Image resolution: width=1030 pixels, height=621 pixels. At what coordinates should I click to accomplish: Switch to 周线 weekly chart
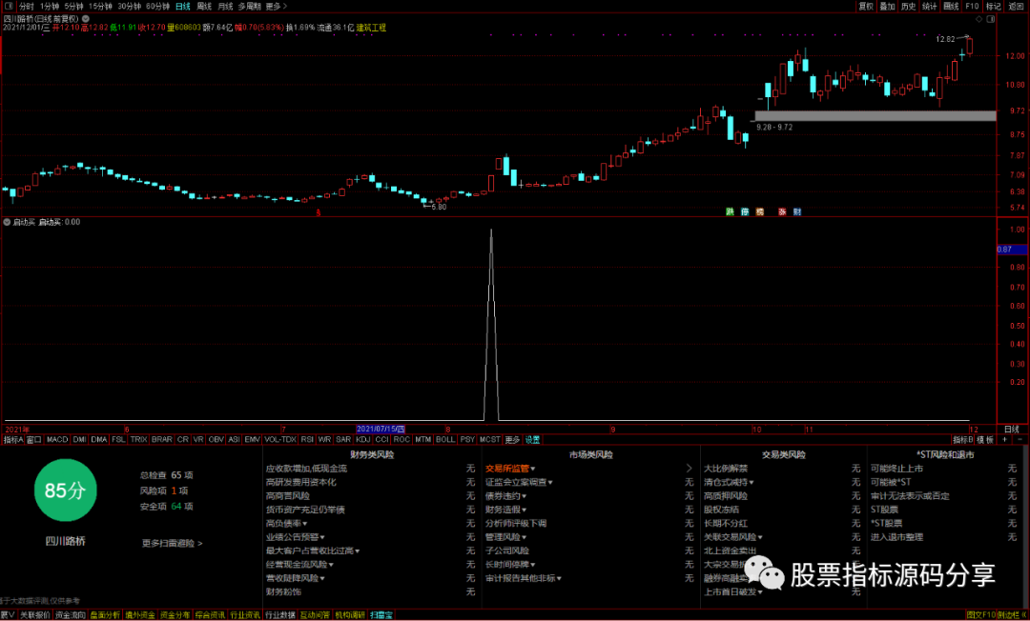coord(204,6)
